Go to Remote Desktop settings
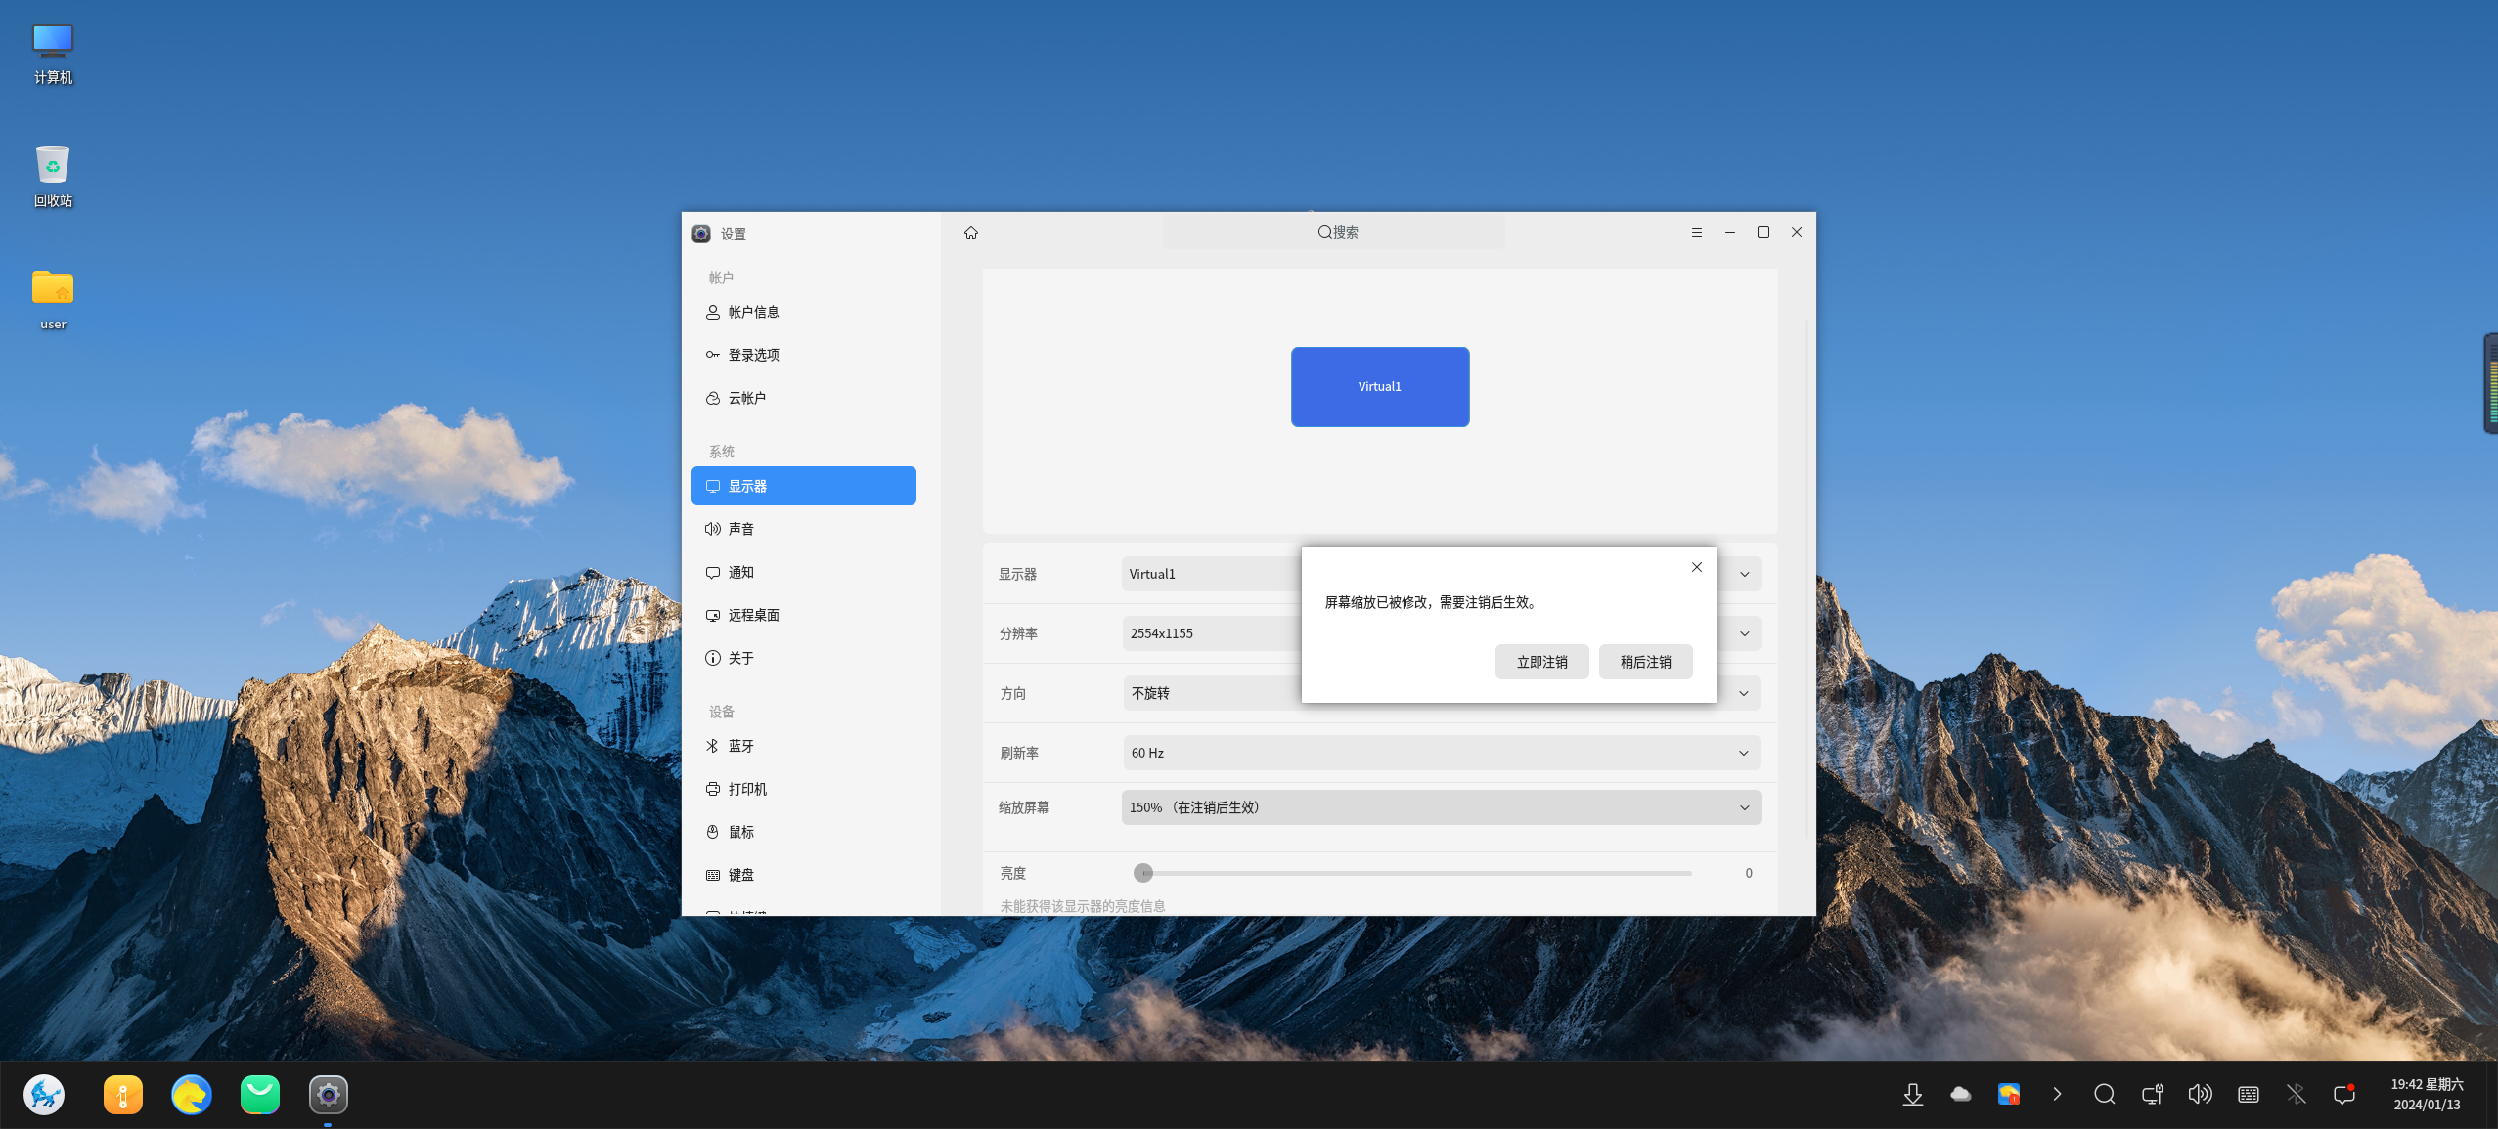2498x1129 pixels. coord(753,615)
